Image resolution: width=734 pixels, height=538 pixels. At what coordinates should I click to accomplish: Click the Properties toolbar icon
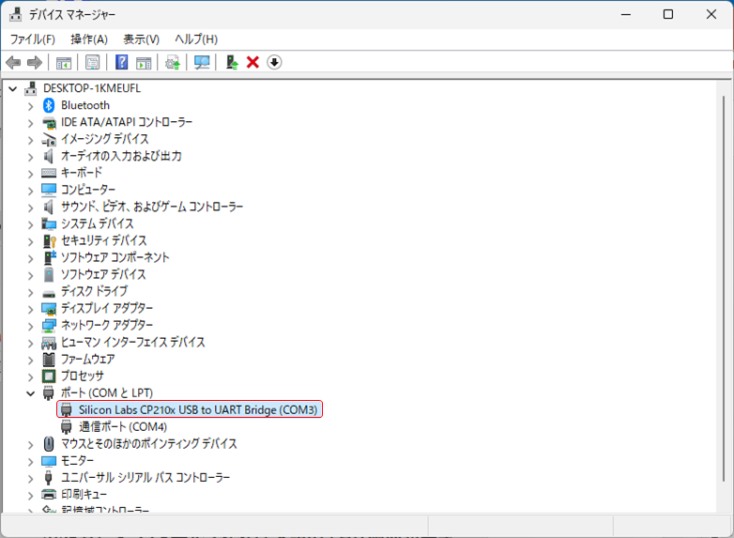tap(93, 62)
